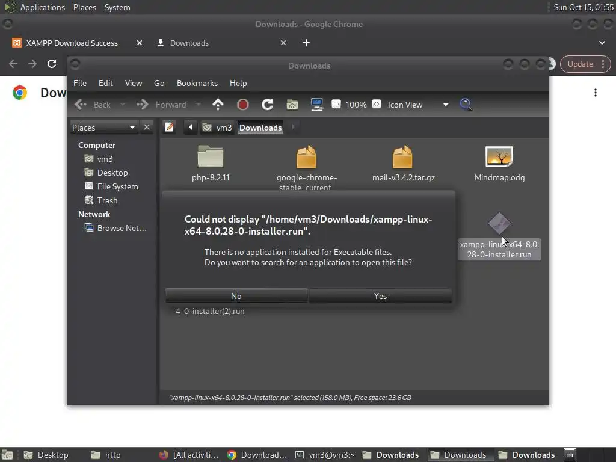Select the php-8.2.11 folder
The width and height of the screenshot is (616, 462).
[211, 163]
